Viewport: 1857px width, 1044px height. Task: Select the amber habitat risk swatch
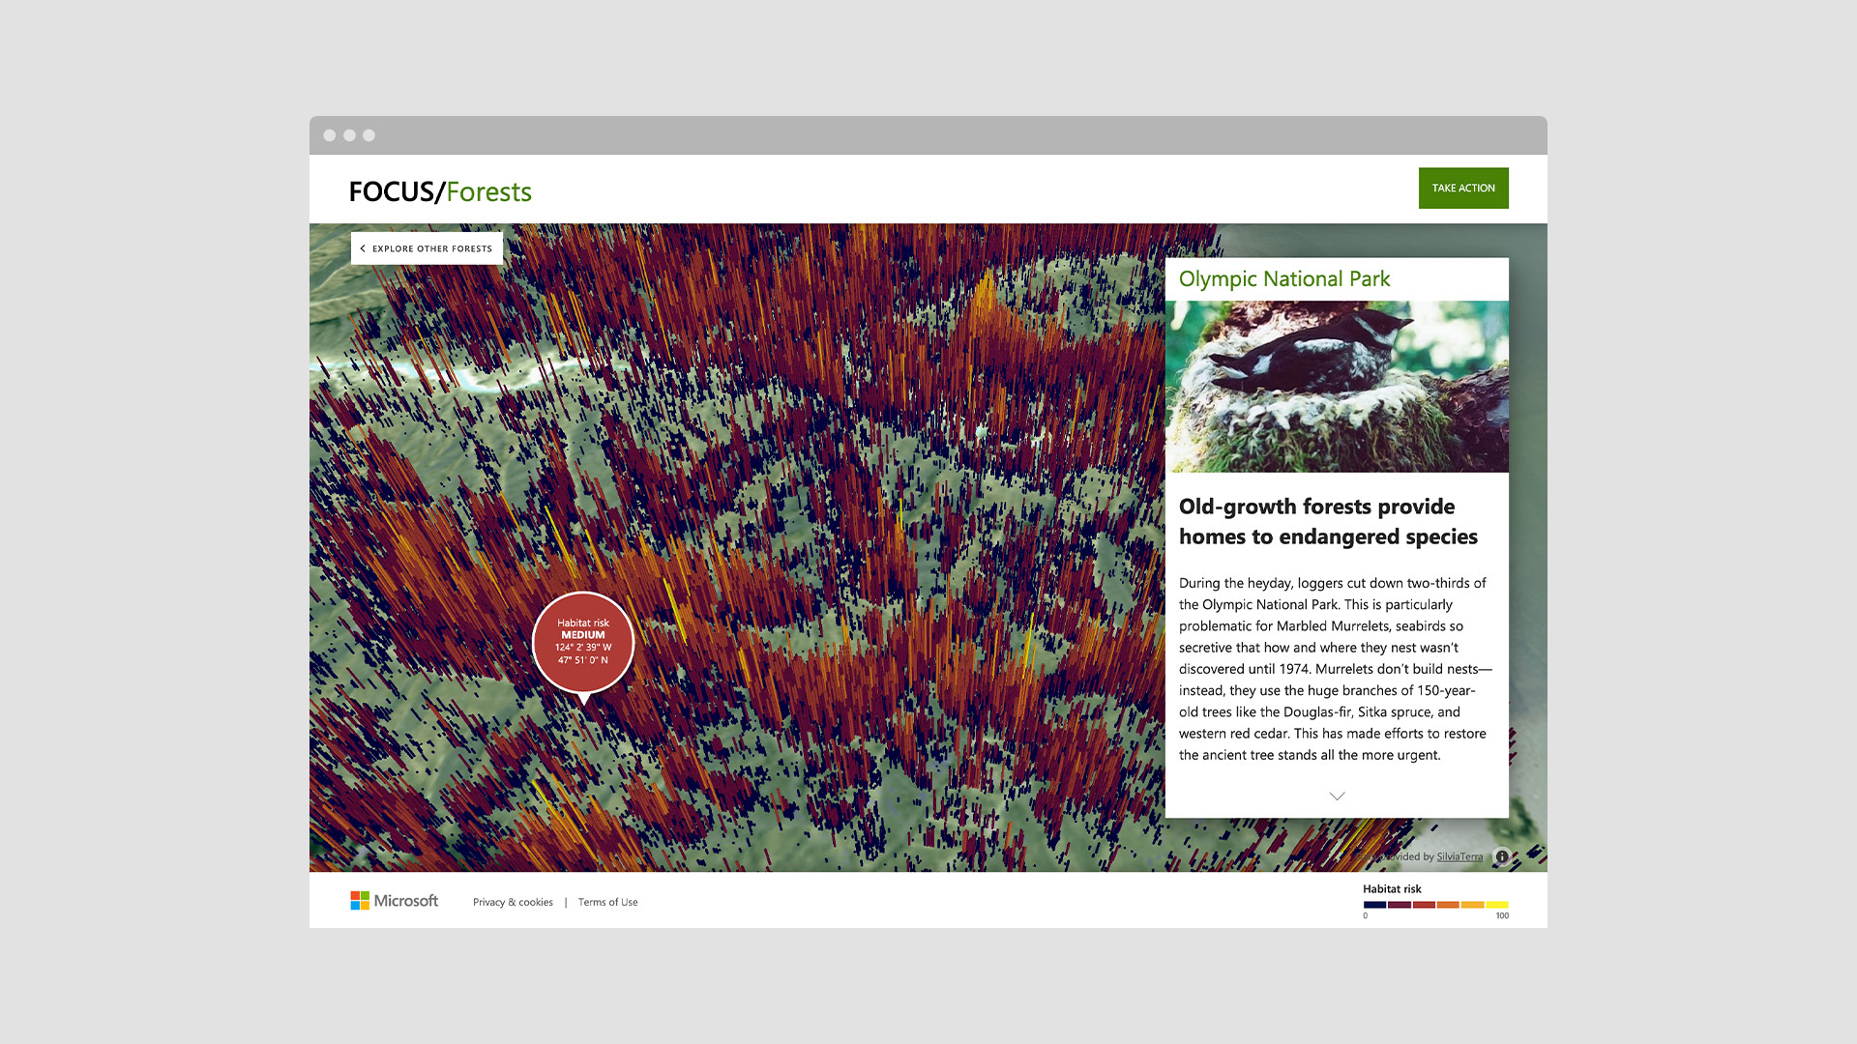click(1472, 905)
